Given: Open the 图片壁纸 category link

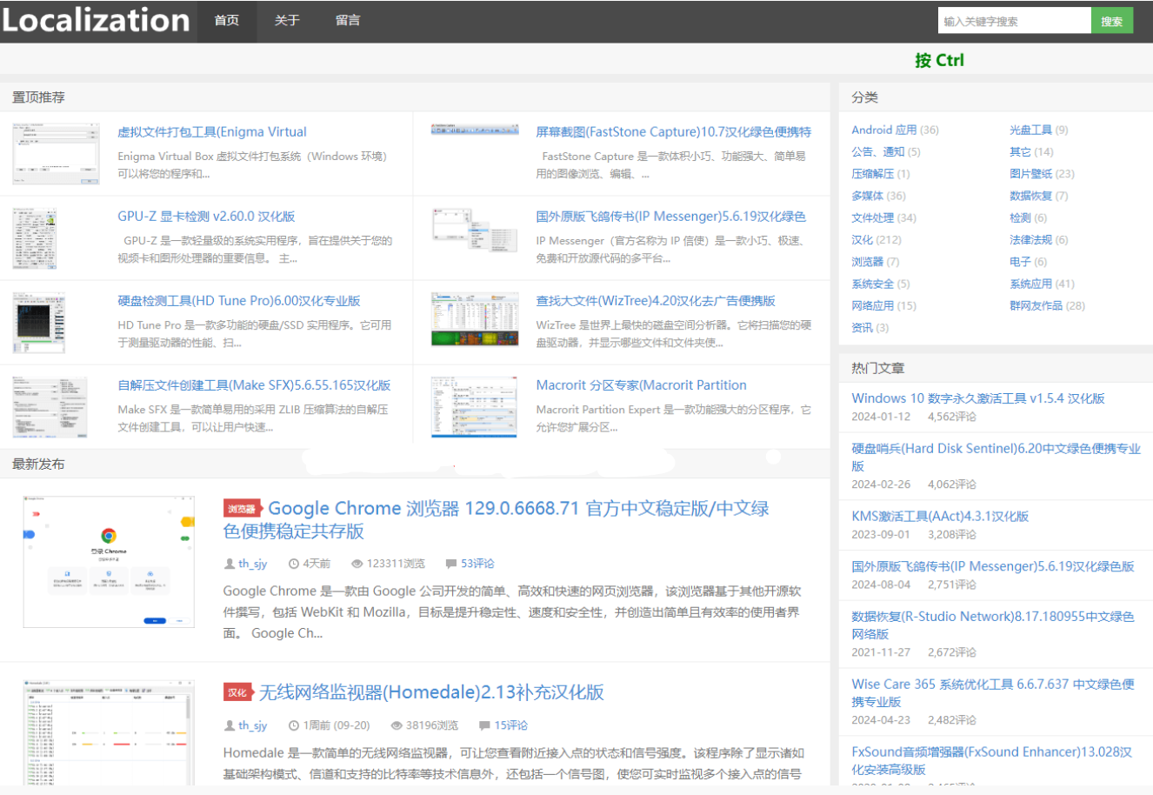Looking at the screenshot, I should coord(1030,174).
